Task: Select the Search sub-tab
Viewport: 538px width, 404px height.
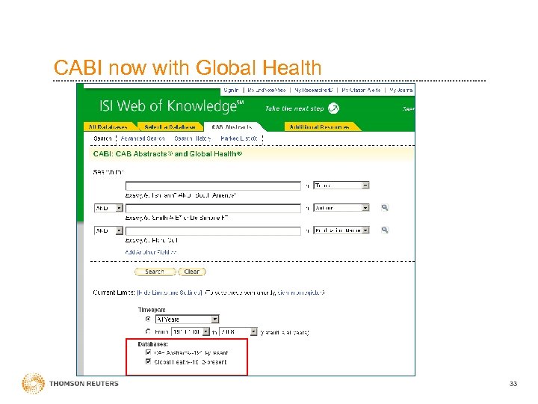Action: [102, 138]
